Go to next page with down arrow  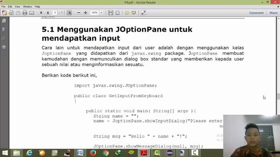(x=48, y=13)
